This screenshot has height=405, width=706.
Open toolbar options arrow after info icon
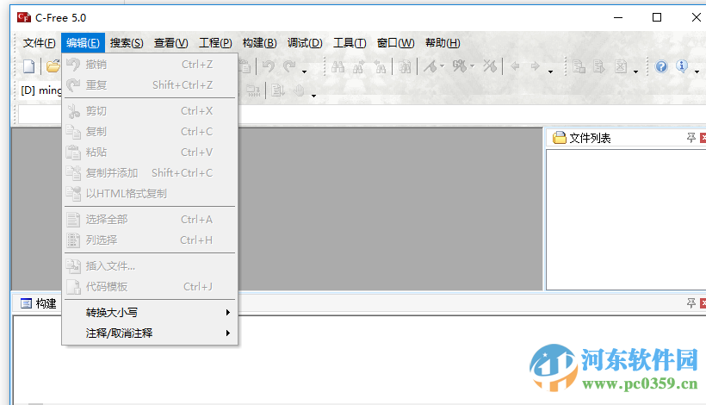pyautogui.click(x=697, y=72)
